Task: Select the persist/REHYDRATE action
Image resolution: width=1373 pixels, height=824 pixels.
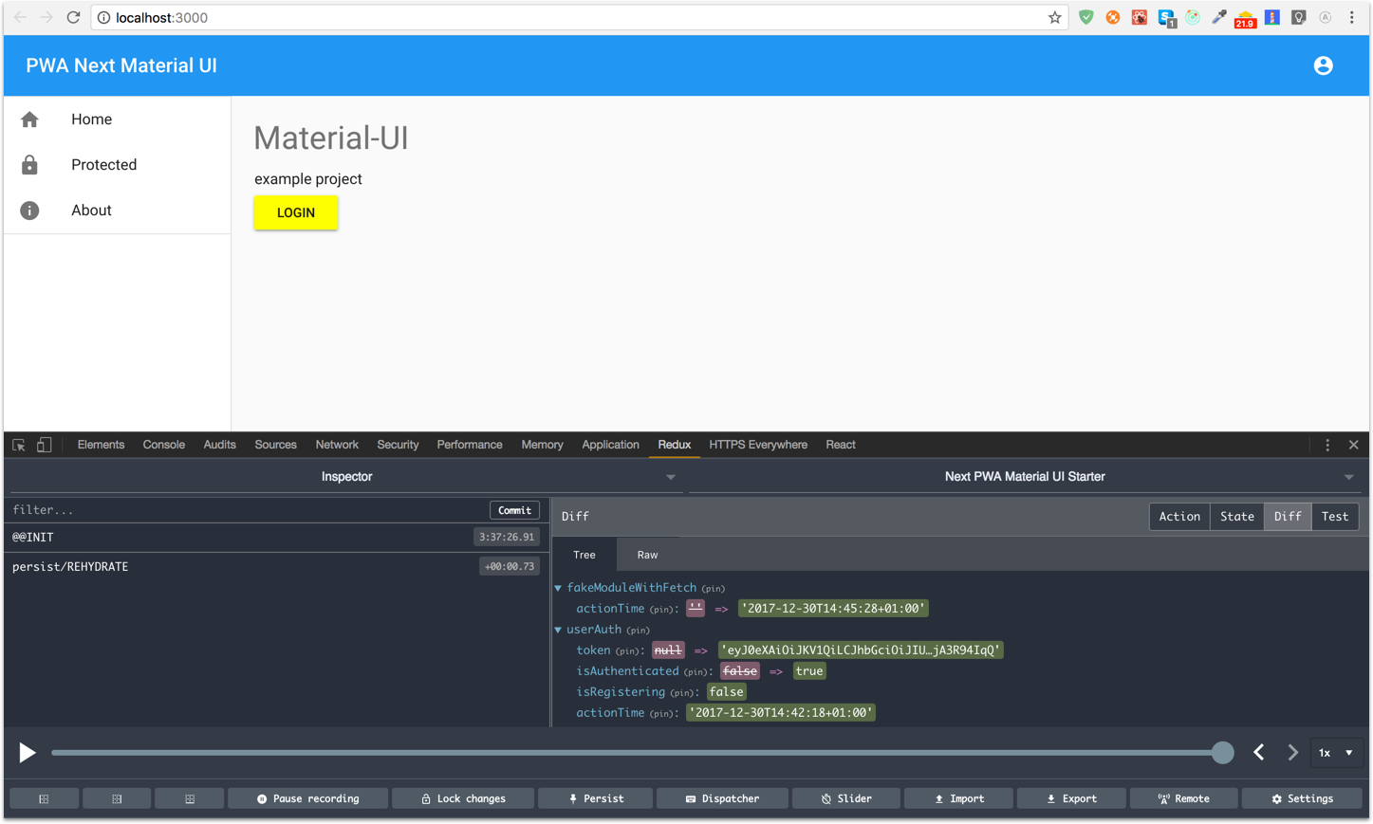Action: click(x=276, y=567)
